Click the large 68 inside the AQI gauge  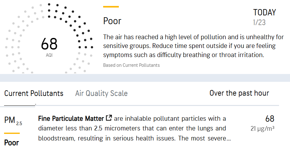pos(49,44)
